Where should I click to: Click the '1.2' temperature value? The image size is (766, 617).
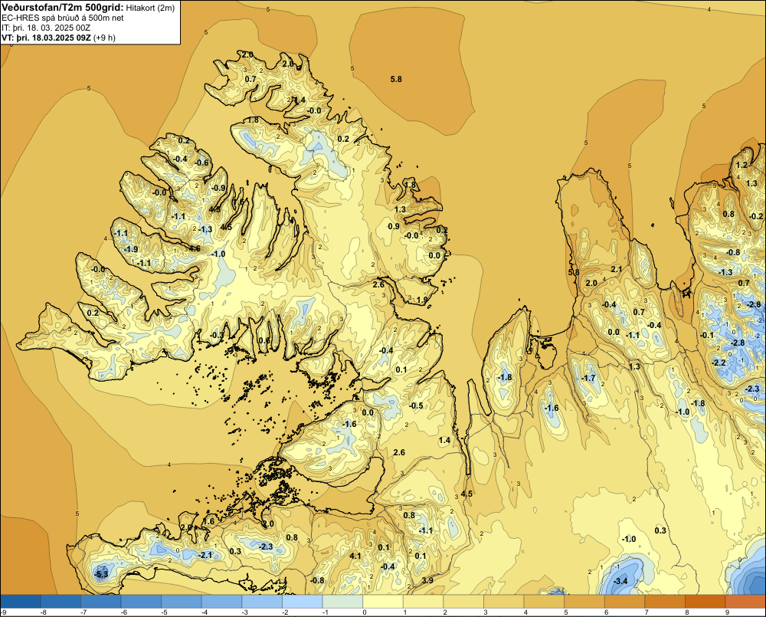point(741,165)
